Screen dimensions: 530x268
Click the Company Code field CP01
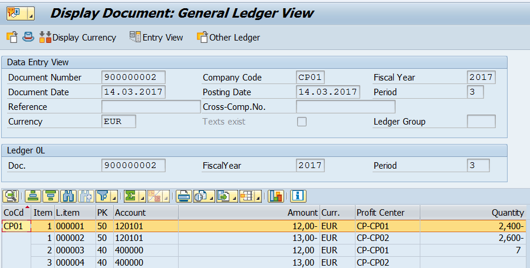(310, 77)
